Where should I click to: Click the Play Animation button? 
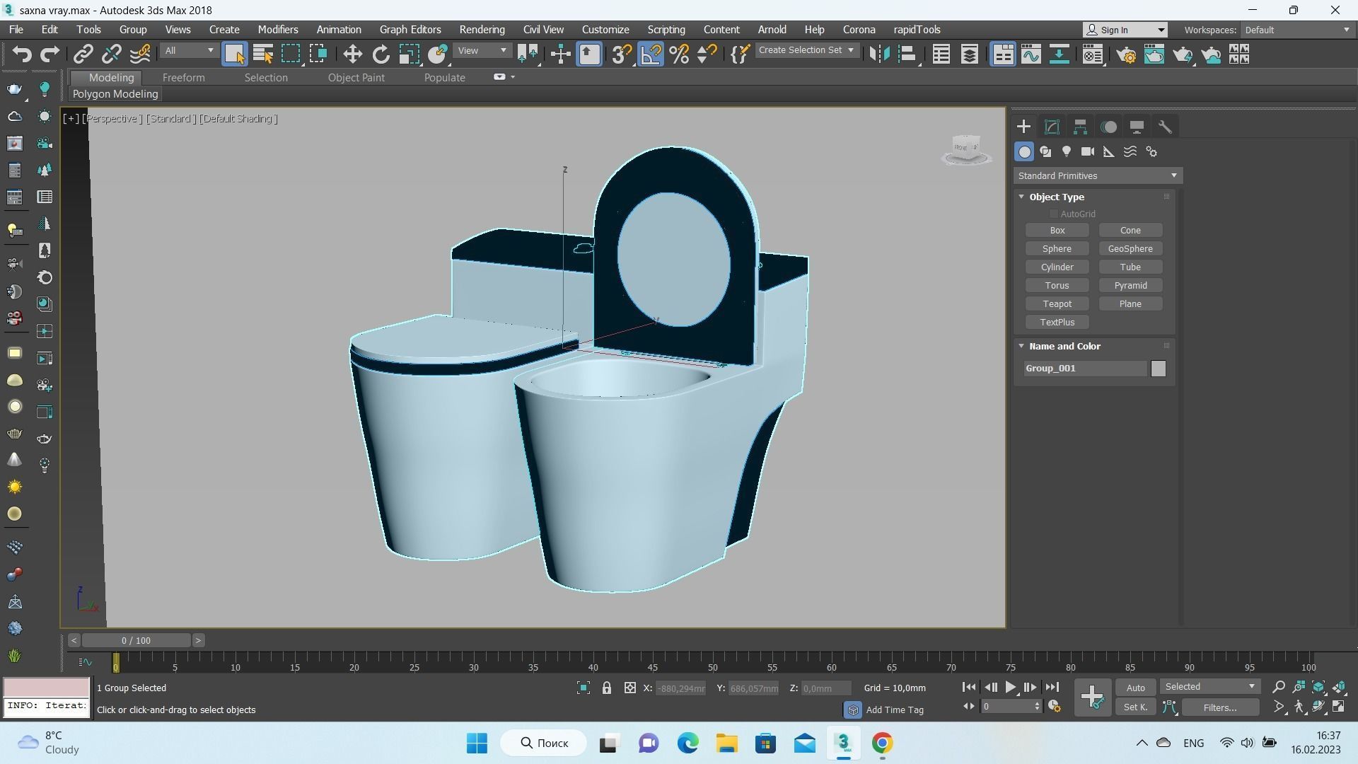tap(1010, 687)
